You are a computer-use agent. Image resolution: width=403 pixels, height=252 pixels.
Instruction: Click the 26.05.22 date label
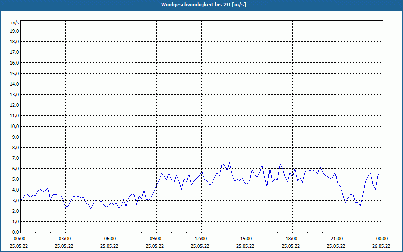tap(381, 246)
